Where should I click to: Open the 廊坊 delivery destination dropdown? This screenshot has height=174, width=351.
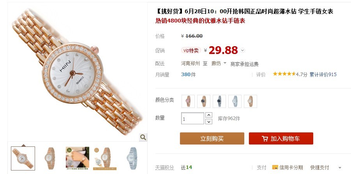pyautogui.click(x=219, y=64)
